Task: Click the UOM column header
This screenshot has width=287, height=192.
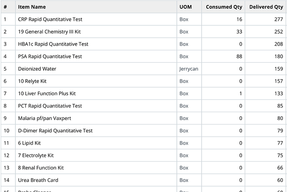Action: click(186, 7)
